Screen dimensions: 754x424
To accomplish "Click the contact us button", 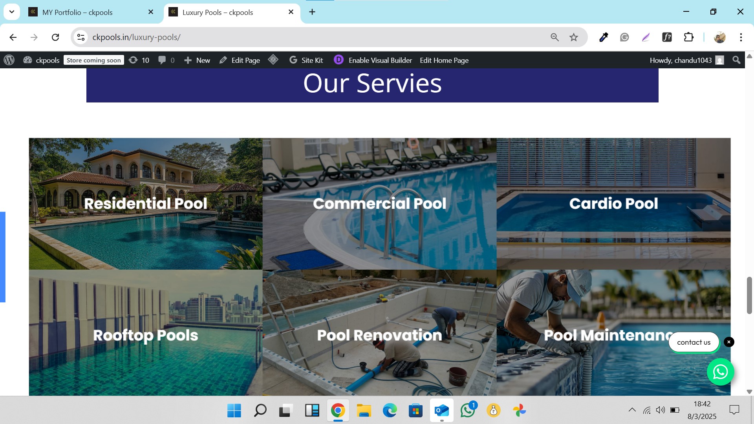I will (694, 342).
